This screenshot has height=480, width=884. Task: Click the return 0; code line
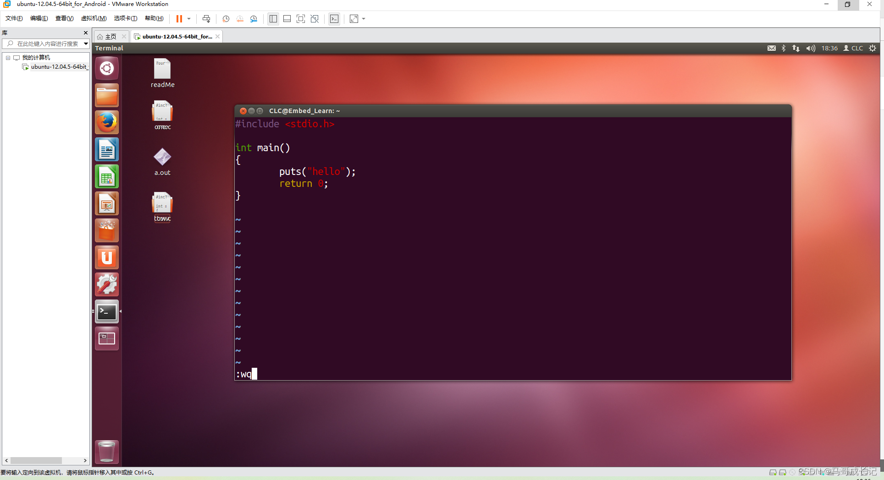pyautogui.click(x=304, y=184)
